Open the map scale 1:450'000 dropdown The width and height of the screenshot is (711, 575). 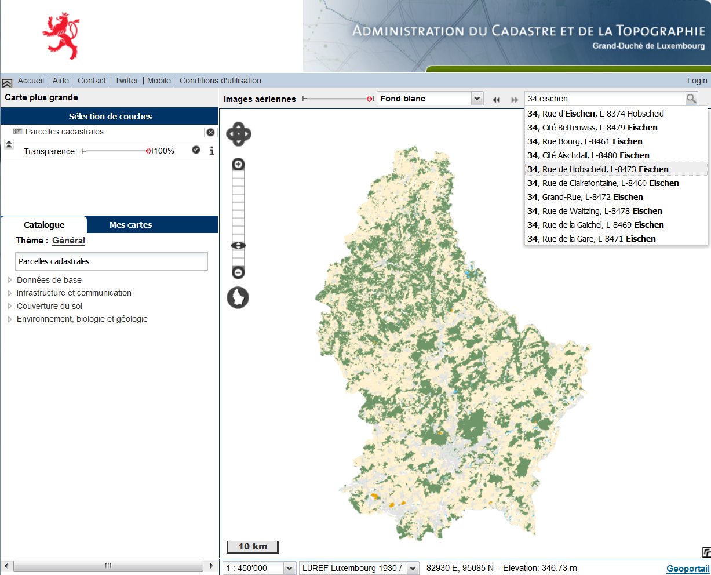click(x=259, y=568)
